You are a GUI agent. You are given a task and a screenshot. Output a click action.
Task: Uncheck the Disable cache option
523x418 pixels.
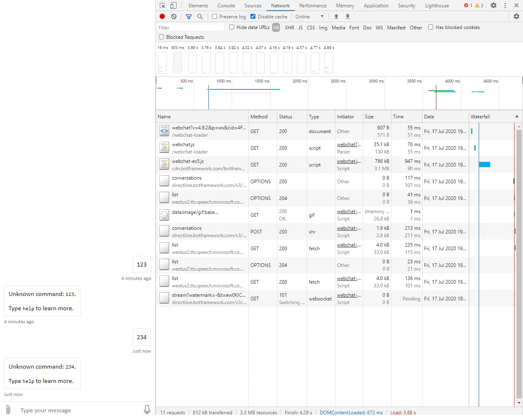[253, 16]
